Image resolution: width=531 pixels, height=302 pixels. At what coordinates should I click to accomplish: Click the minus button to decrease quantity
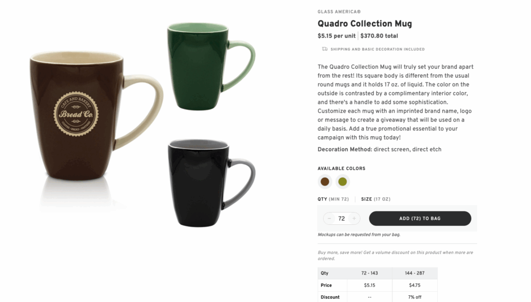tap(329, 218)
